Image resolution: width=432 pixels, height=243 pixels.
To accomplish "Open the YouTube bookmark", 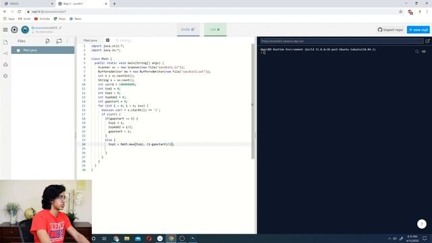I will (x=42, y=19).
